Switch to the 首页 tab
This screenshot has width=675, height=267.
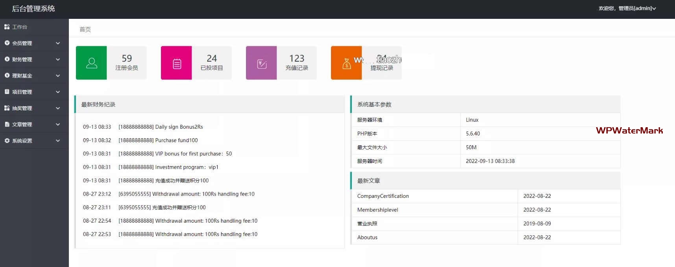85,29
